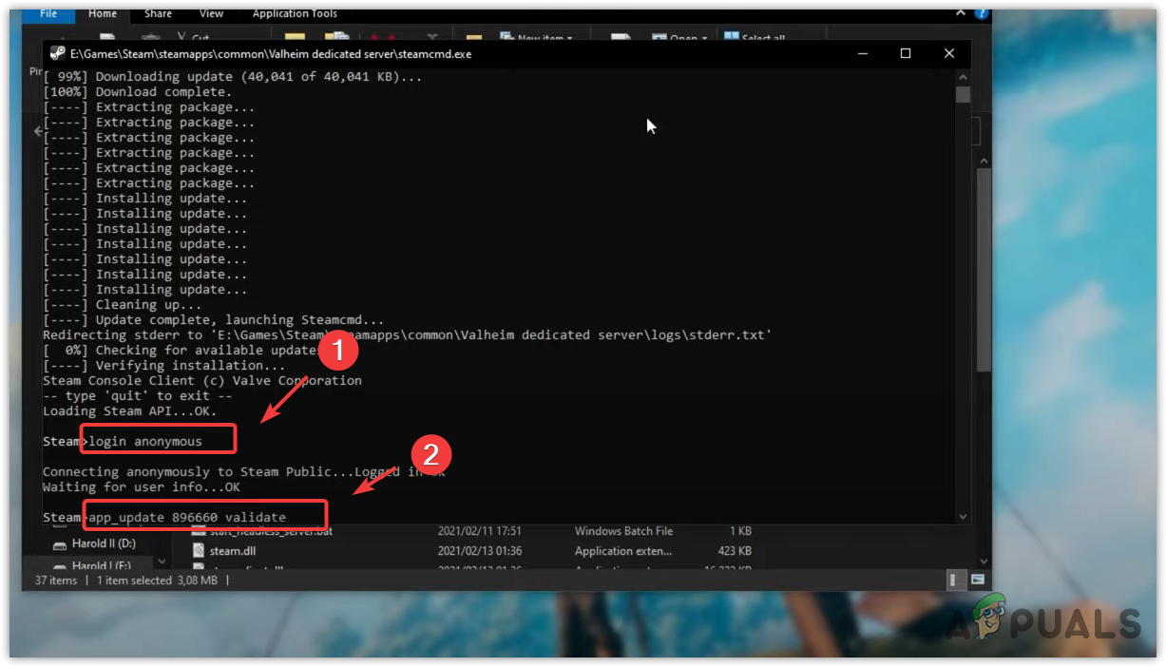
Task: Click 'Cleaning up...' console line
Action: click(123, 305)
